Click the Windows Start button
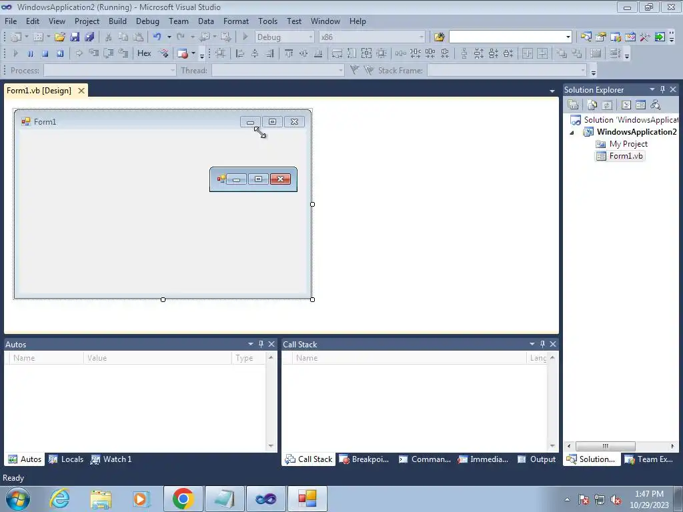 (x=18, y=499)
